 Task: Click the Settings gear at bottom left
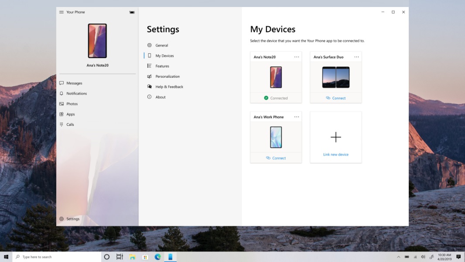[x=70, y=219]
